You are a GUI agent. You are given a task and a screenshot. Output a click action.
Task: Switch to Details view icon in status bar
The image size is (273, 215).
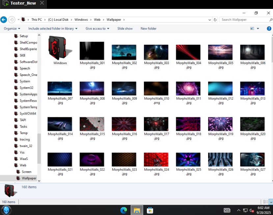pos(265,202)
